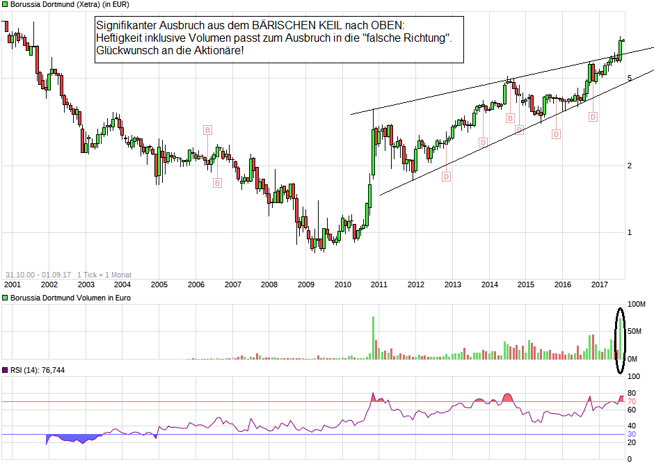Click the year label 2008 on the time axis
Image resolution: width=654 pixels, height=466 pixels.
269,284
